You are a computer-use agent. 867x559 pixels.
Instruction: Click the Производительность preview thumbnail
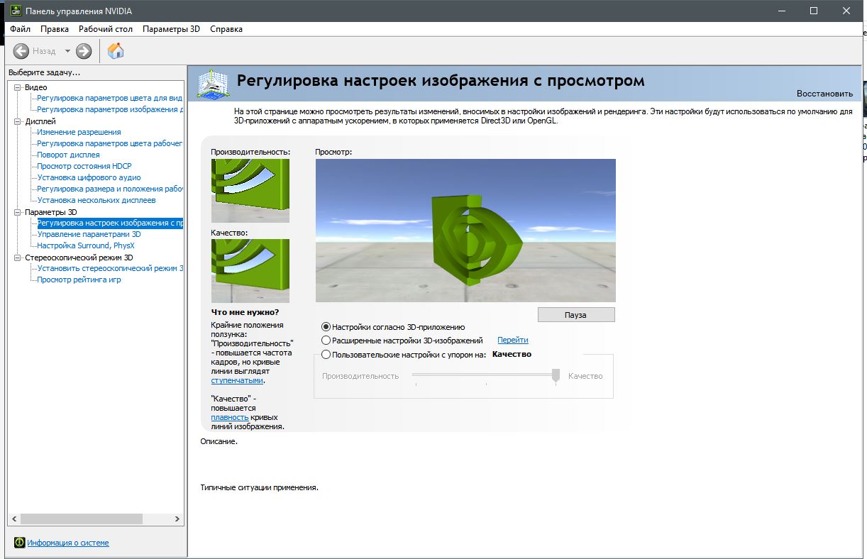pos(250,190)
